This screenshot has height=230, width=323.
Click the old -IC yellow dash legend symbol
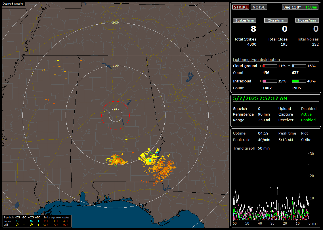pos(24,225)
